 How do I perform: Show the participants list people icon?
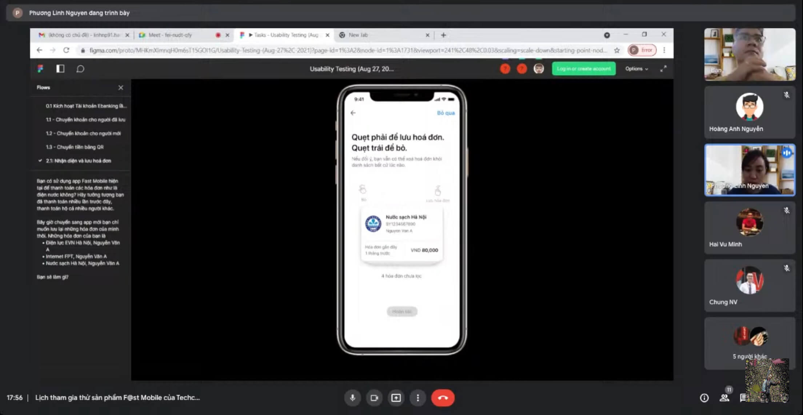724,398
